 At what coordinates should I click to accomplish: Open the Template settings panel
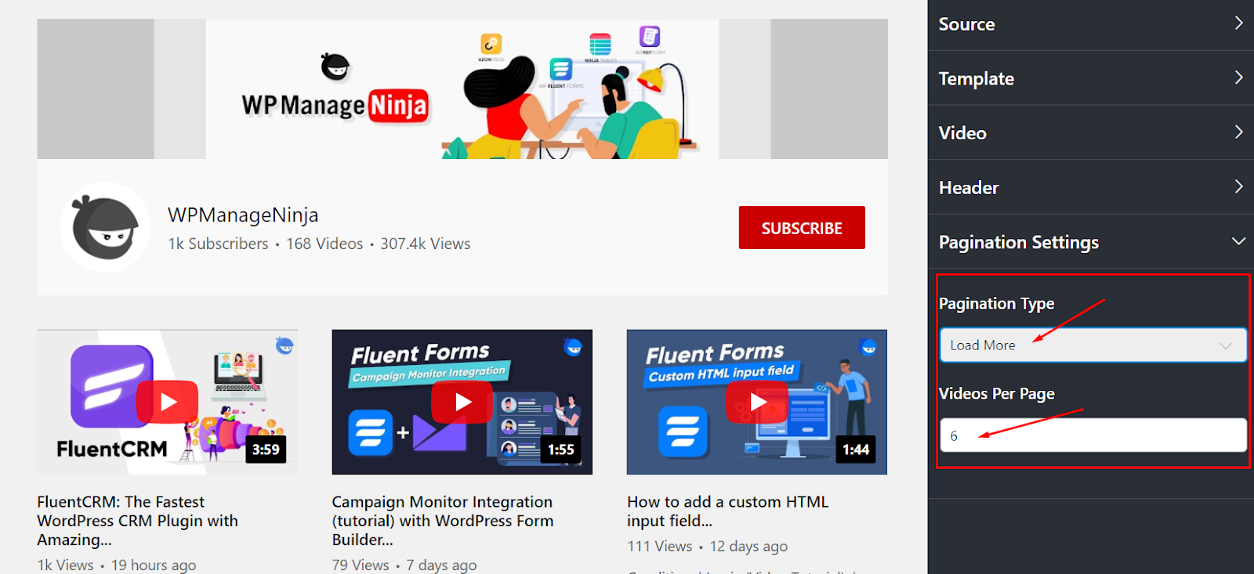(x=1091, y=78)
